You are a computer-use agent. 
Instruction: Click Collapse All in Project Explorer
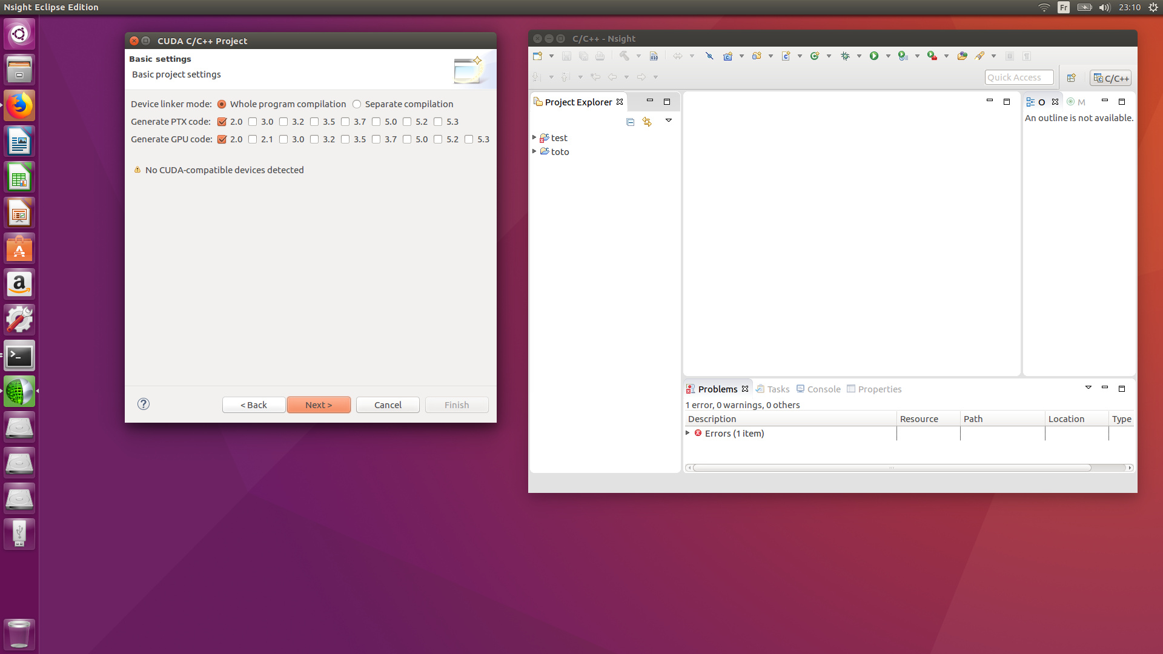pyautogui.click(x=630, y=122)
